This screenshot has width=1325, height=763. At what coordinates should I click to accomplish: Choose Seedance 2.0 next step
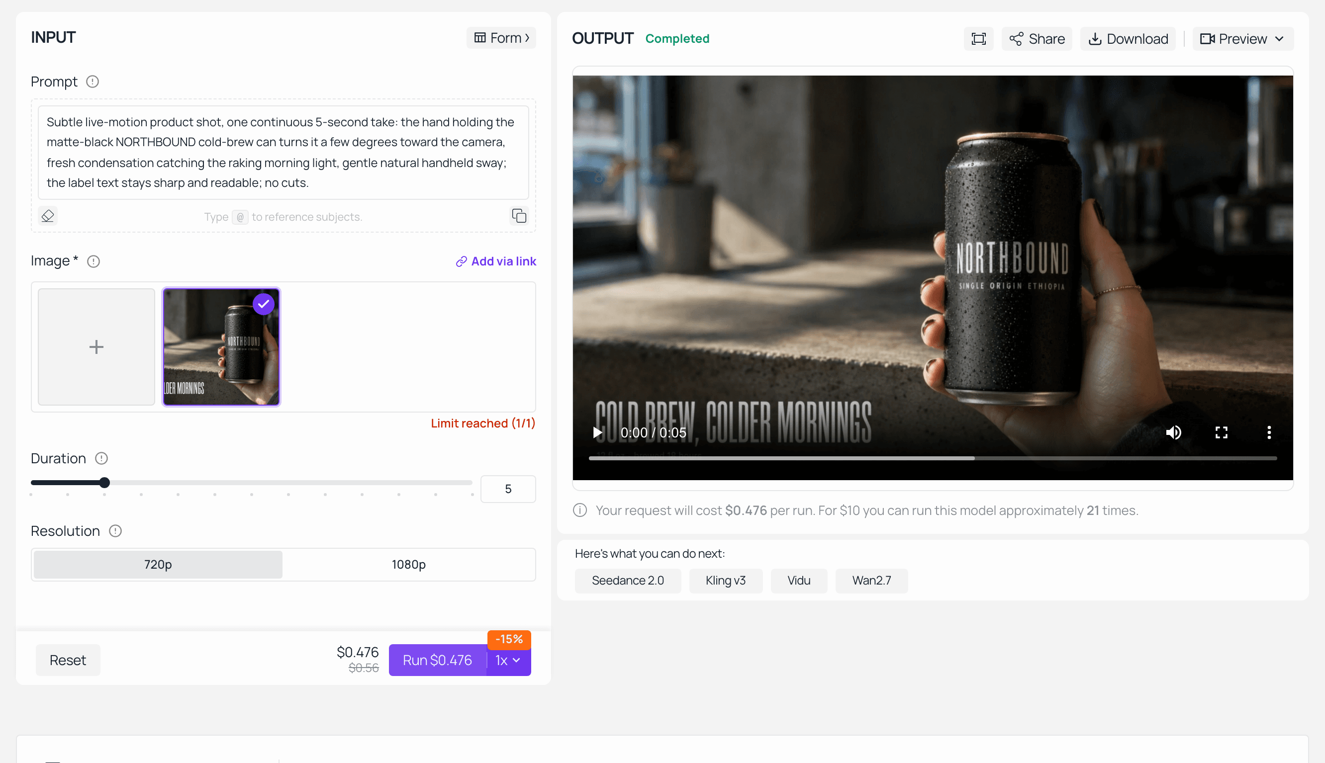(x=628, y=581)
